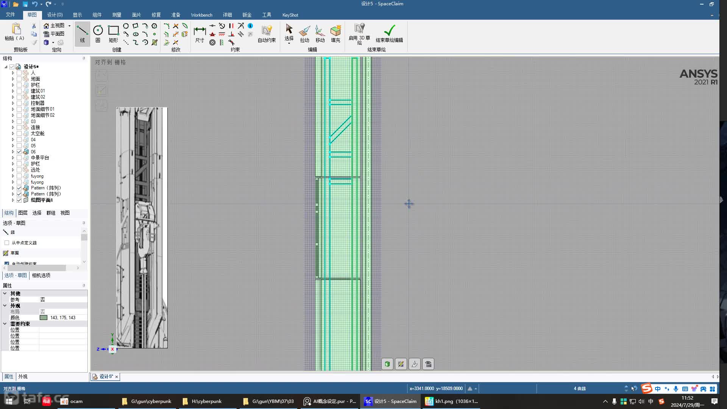Open ocam from the taskbar
The image size is (727, 409).
tap(72, 401)
